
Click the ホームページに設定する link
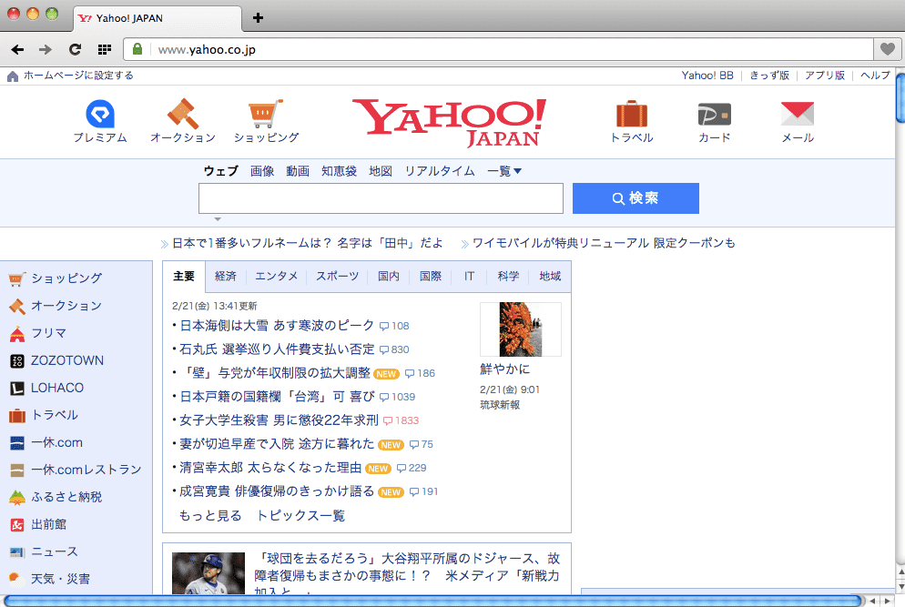click(78, 76)
